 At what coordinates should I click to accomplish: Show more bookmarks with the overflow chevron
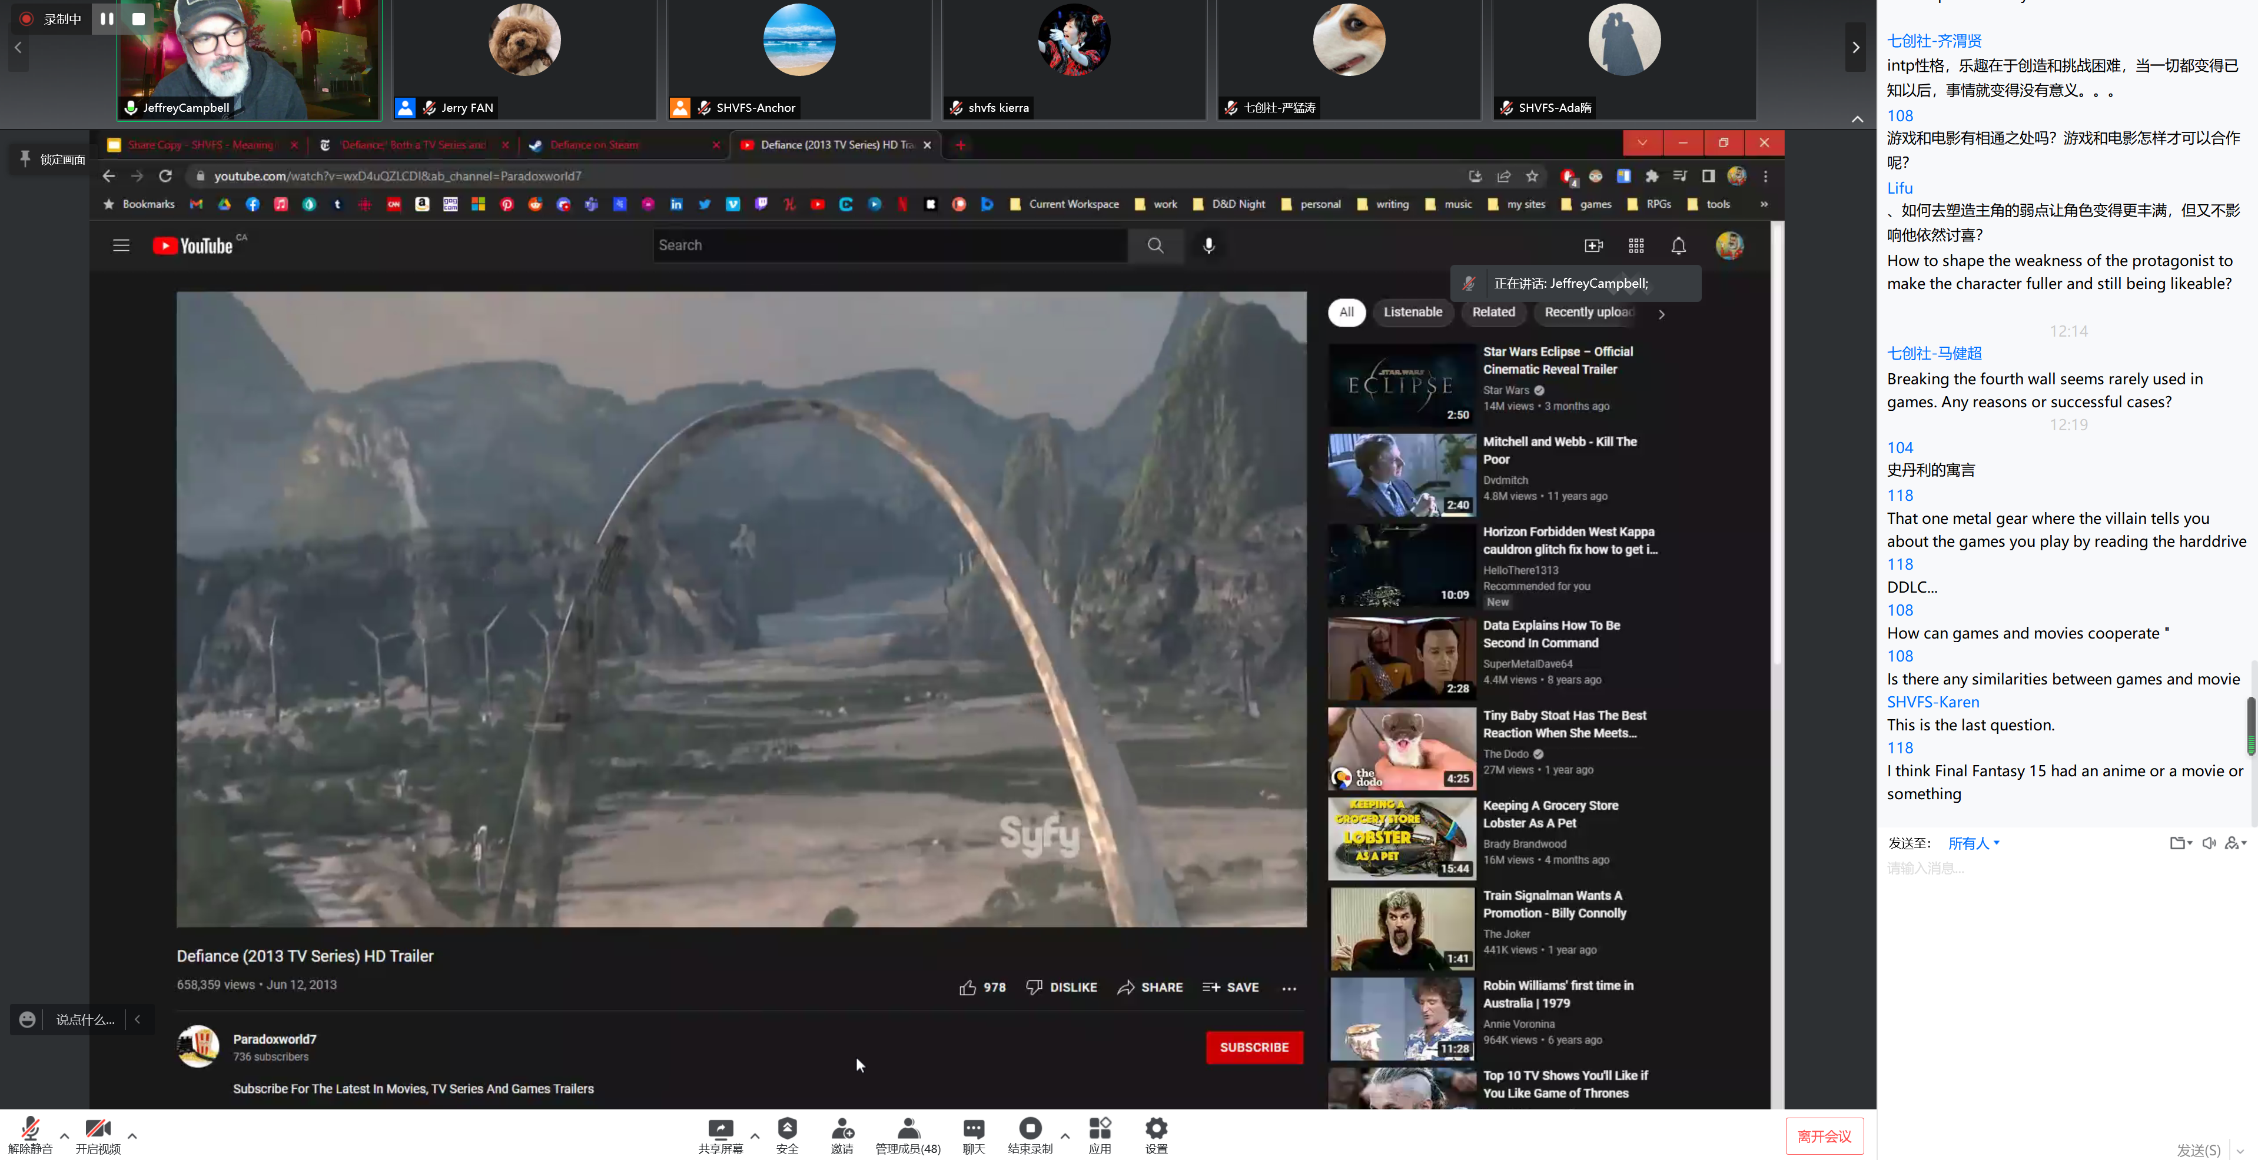tap(1764, 204)
